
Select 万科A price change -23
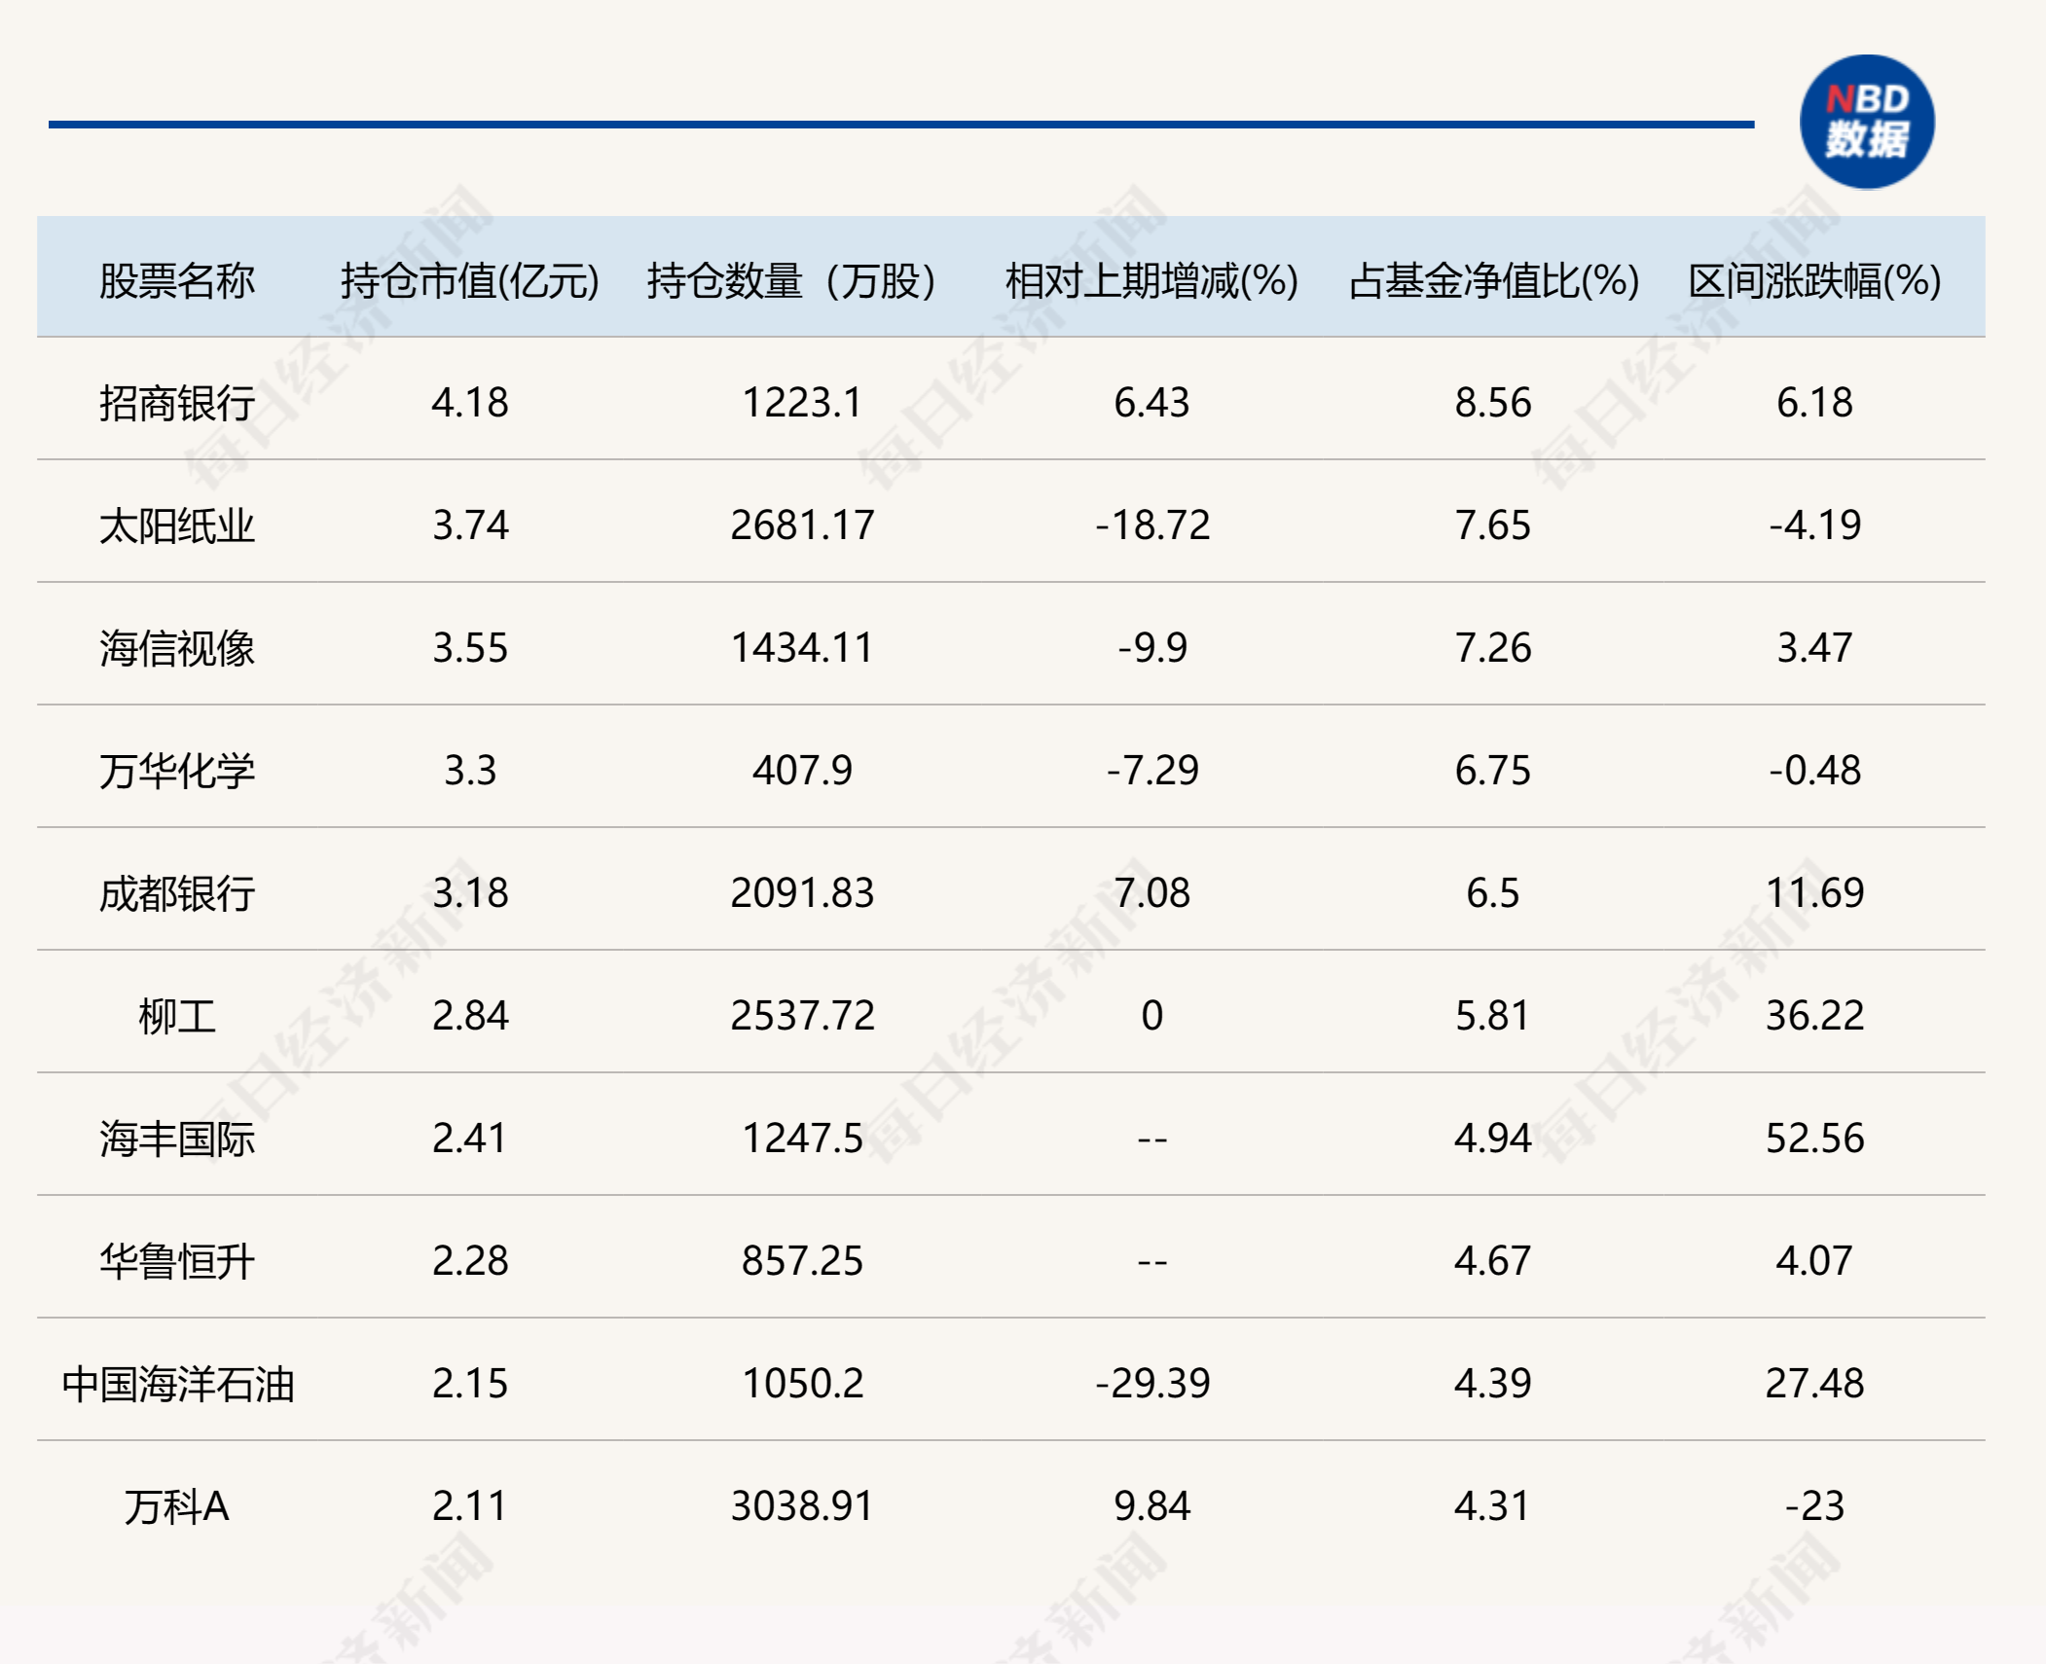tap(1814, 1506)
